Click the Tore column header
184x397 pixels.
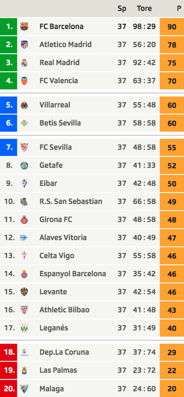tap(144, 9)
